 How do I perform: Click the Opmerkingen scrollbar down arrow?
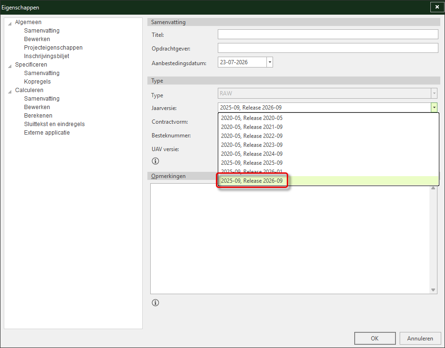[x=433, y=289]
